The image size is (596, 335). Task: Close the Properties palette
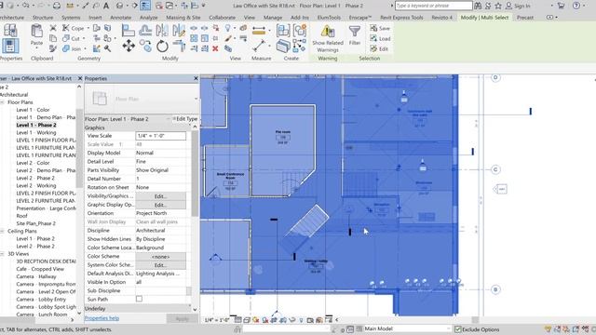pos(196,78)
